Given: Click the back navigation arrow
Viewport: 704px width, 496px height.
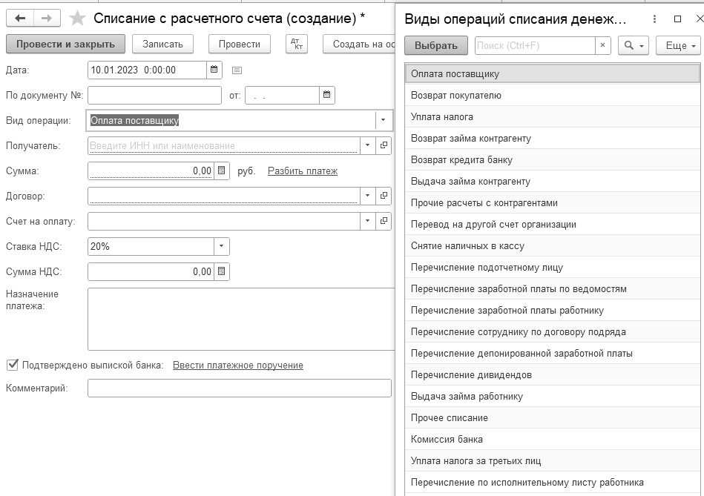Looking at the screenshot, I should 20,18.
